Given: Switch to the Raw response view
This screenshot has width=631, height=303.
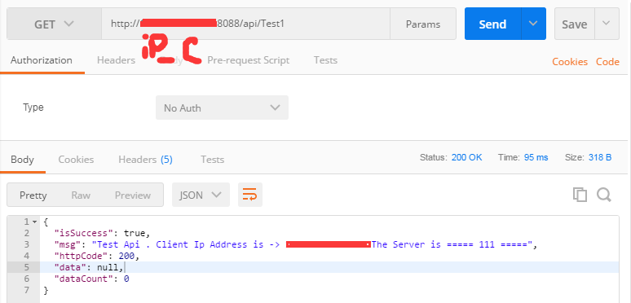Looking at the screenshot, I should pos(81,195).
